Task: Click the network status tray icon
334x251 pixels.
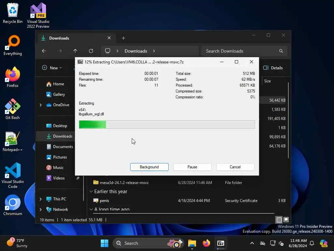Action: [273, 243]
